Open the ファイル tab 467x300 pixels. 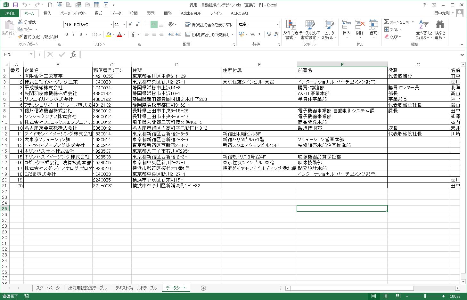pyautogui.click(x=10, y=13)
